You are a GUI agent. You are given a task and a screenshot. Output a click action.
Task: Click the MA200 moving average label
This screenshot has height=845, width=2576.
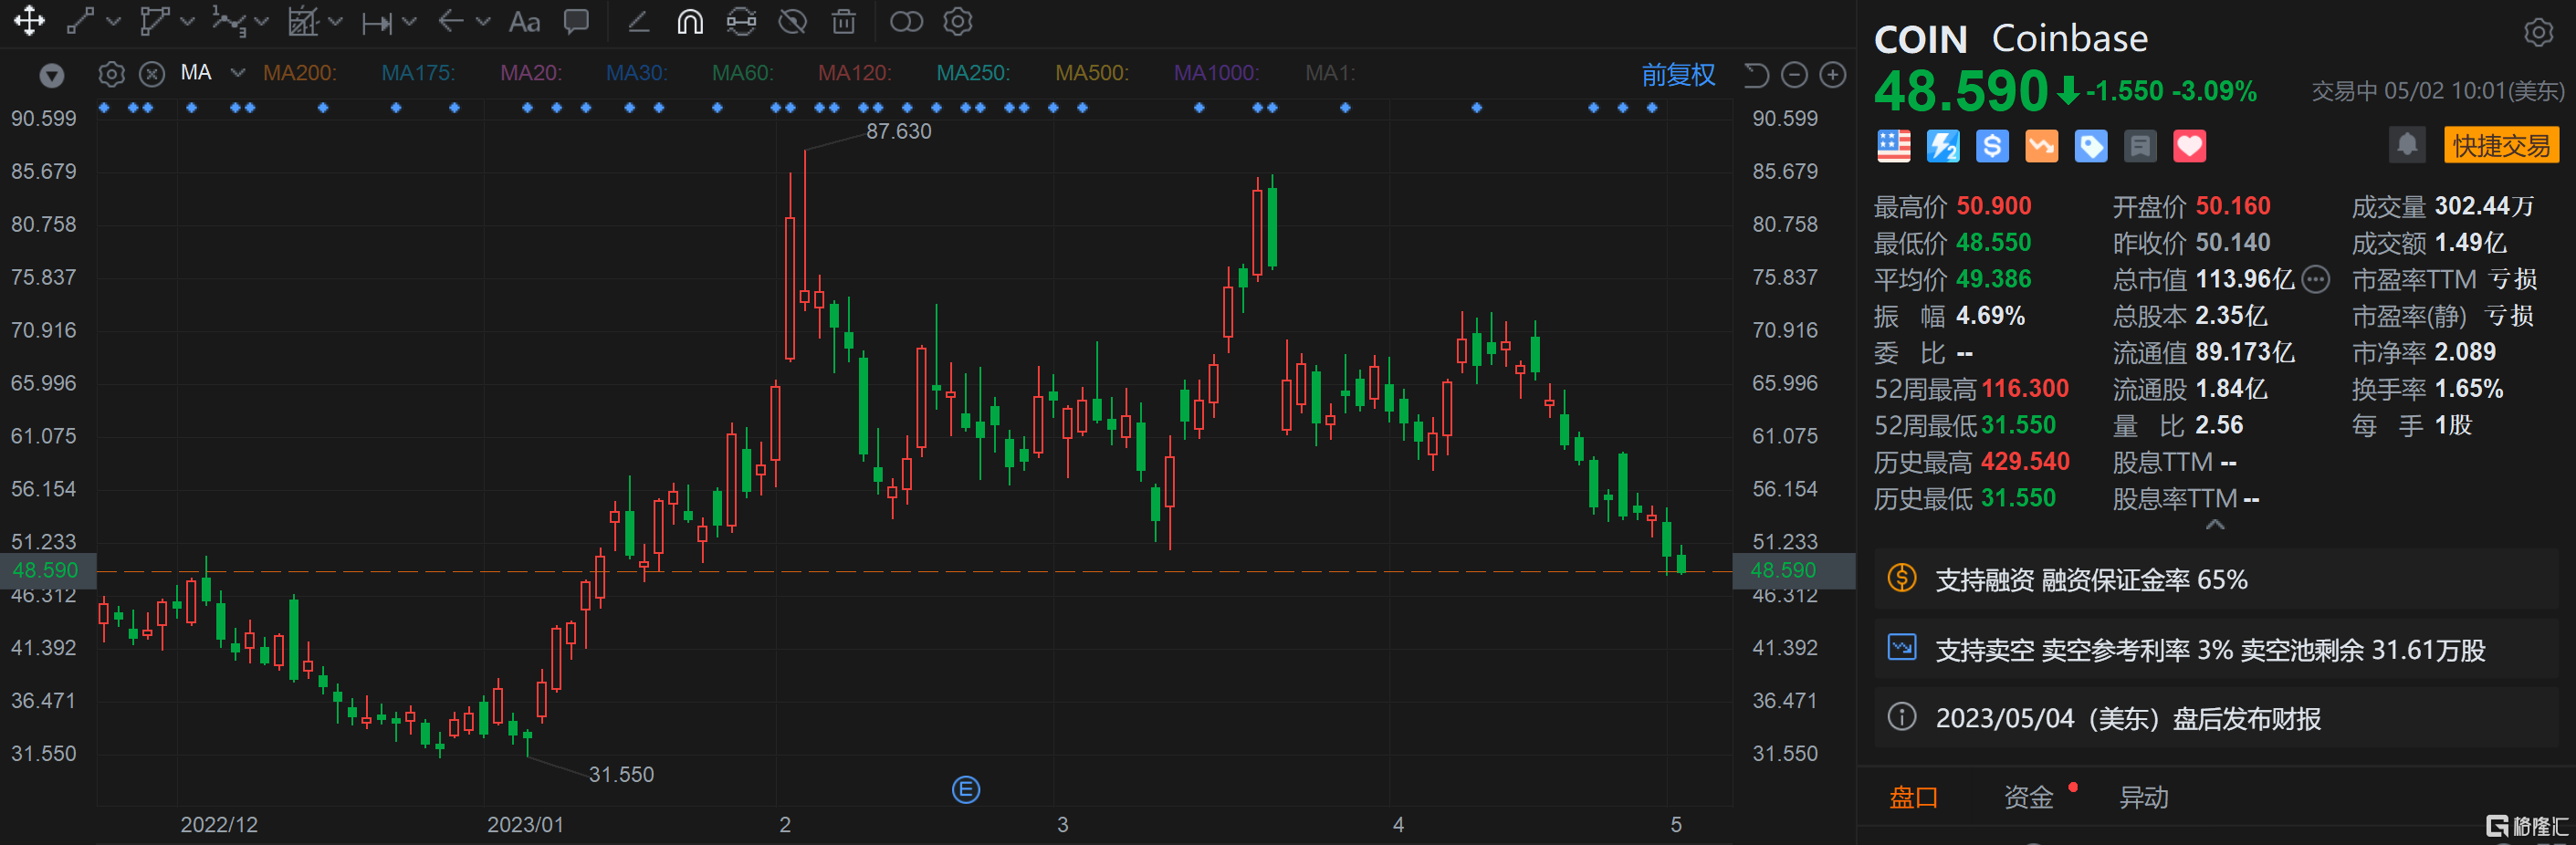(x=300, y=73)
